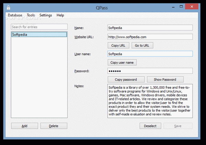This screenshot has width=206, height=145.
Task: Click the Copy user name button
Action: coord(122,63)
